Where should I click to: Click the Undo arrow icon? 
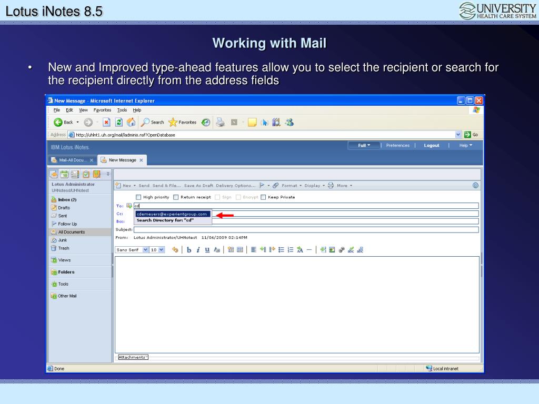(175, 250)
